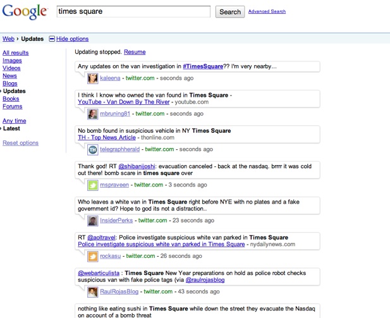Collapse the options panel with Hide options
This screenshot has height=318, width=390.
[71, 39]
